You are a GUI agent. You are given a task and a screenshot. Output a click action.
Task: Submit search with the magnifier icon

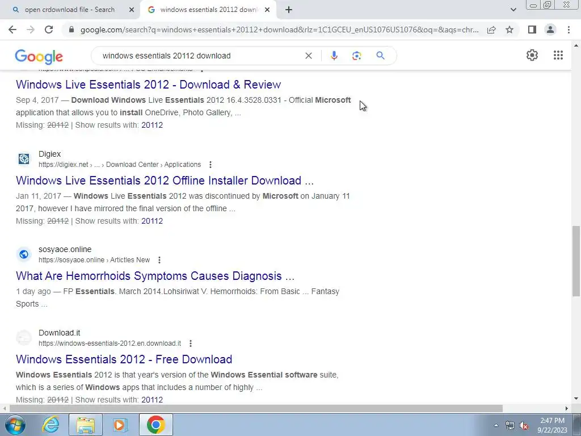point(380,56)
